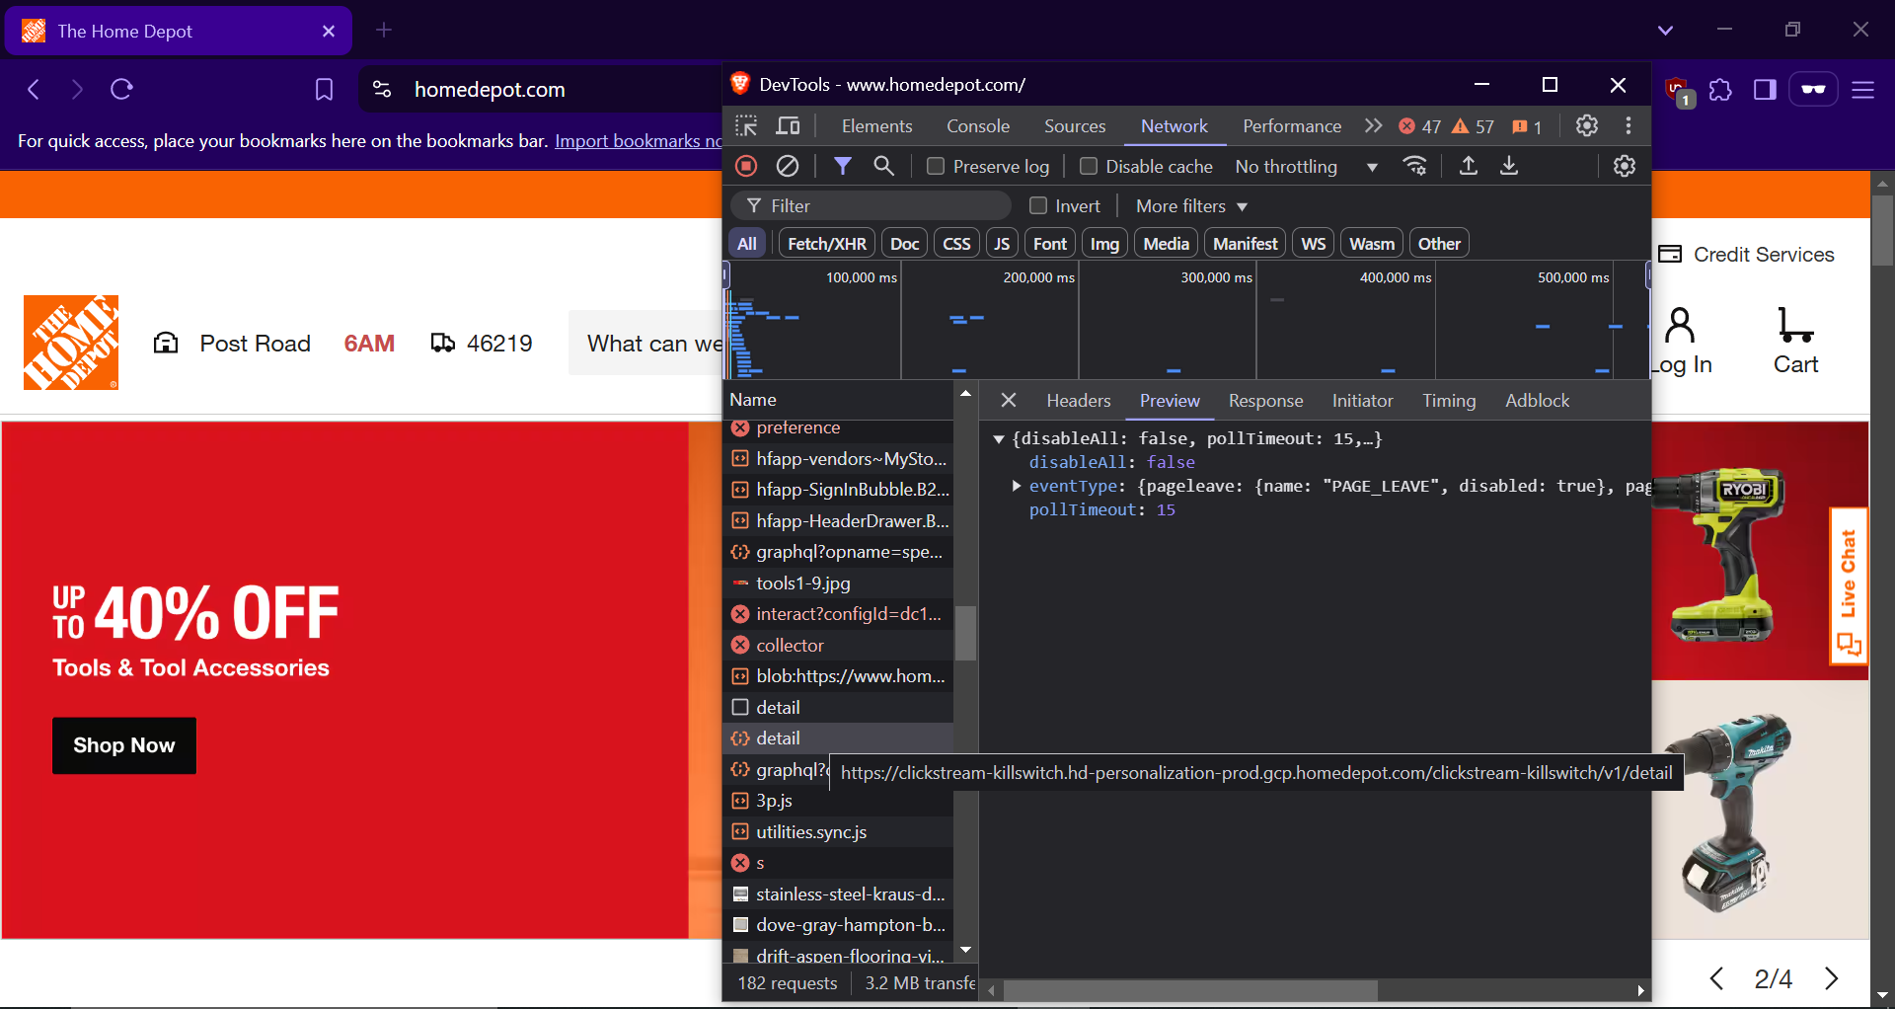Open the Headers tab of request
1895x1009 pixels.
(1079, 400)
